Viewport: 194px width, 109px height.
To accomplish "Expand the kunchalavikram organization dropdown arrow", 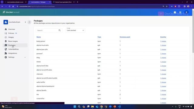I will 25,22.
